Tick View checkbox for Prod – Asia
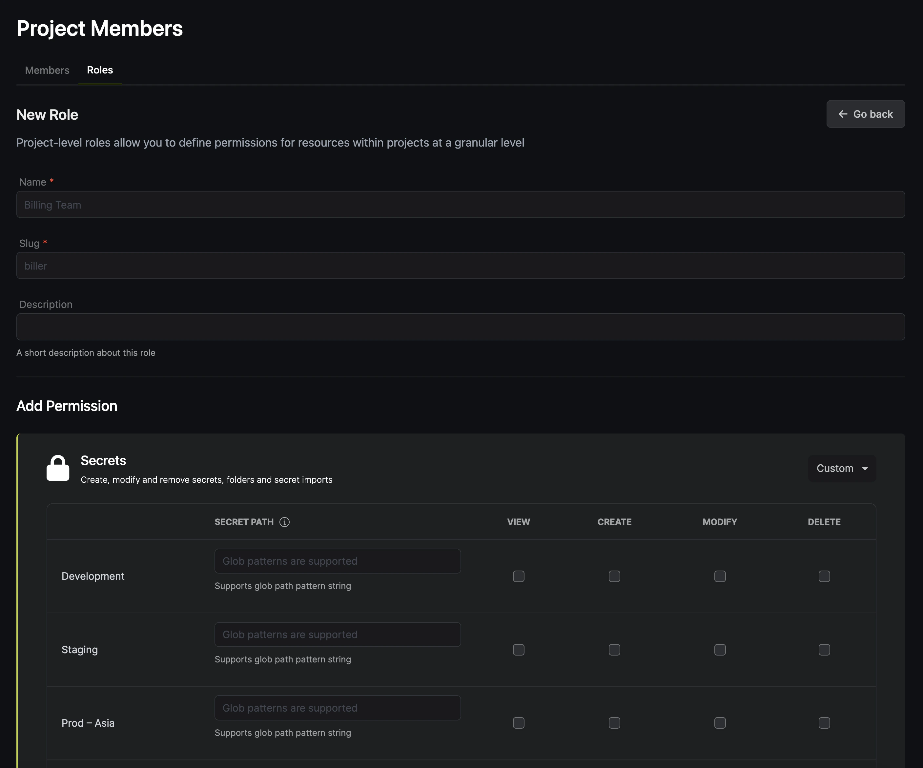 click(519, 723)
